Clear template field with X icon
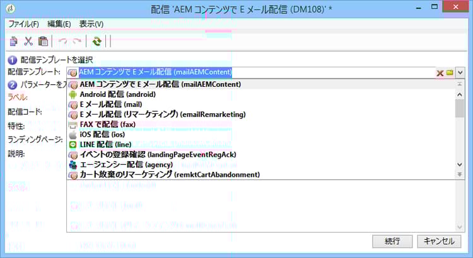Screen dimensions: 473x258 tap(440, 72)
